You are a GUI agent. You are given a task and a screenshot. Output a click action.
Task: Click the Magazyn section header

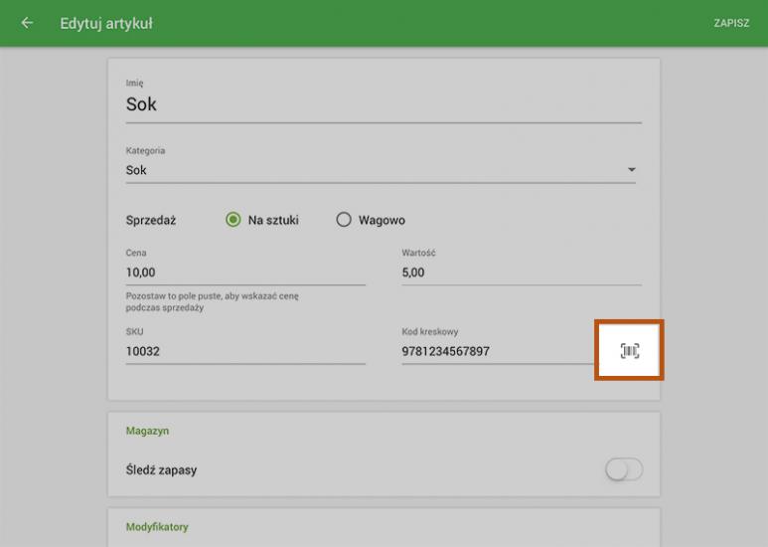point(147,431)
